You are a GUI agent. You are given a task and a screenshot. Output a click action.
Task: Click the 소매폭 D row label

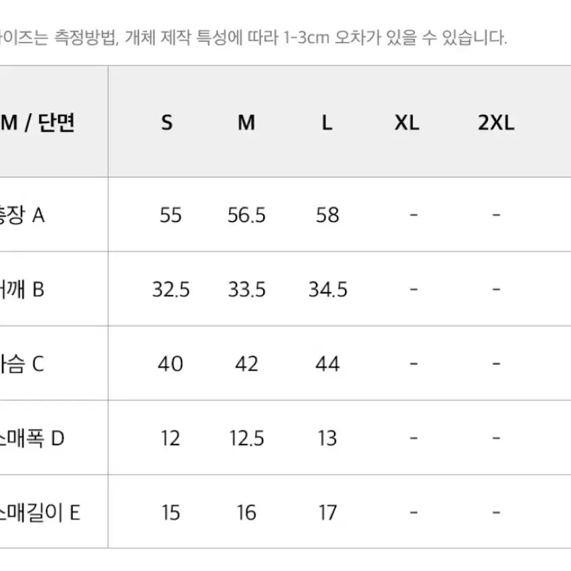pos(32,438)
